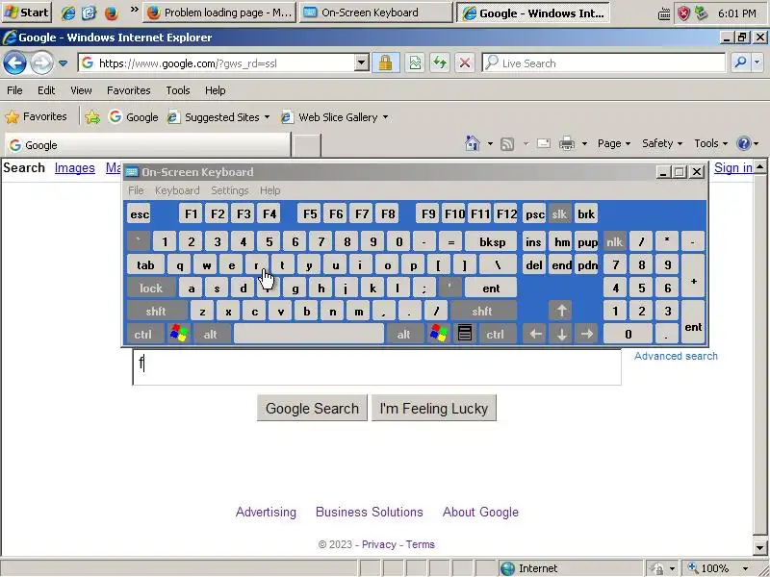Click the Terms footer link
This screenshot has width=770, height=577.
point(420,544)
